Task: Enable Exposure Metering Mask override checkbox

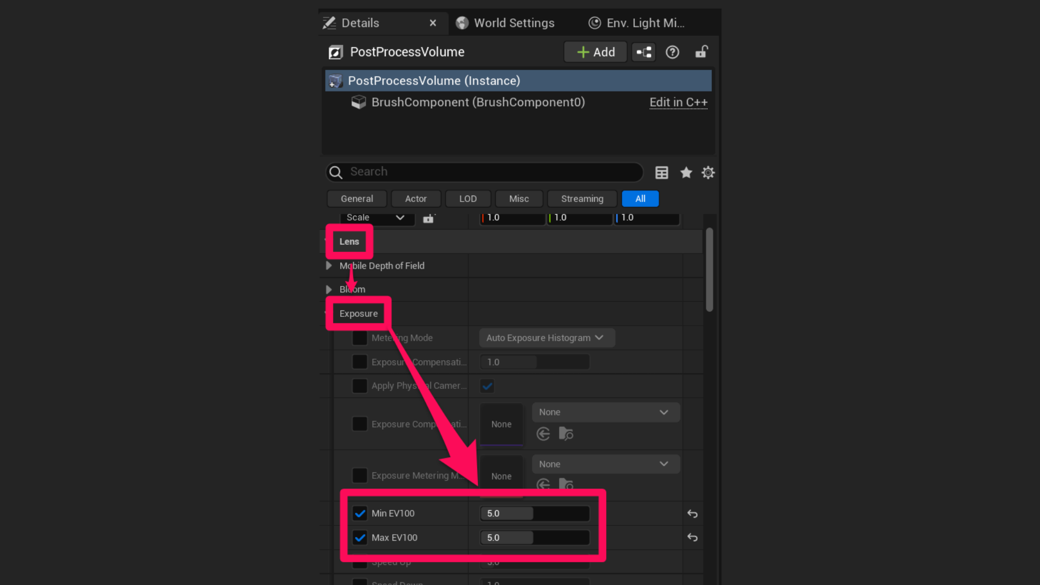Action: click(360, 476)
